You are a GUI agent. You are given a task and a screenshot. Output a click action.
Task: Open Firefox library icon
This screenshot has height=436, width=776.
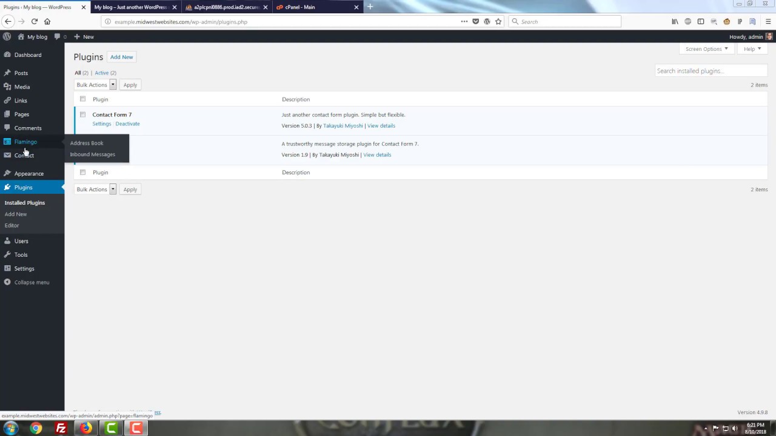[x=675, y=21]
